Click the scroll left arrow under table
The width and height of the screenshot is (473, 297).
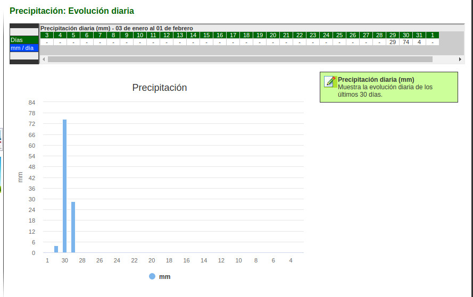tap(44, 60)
